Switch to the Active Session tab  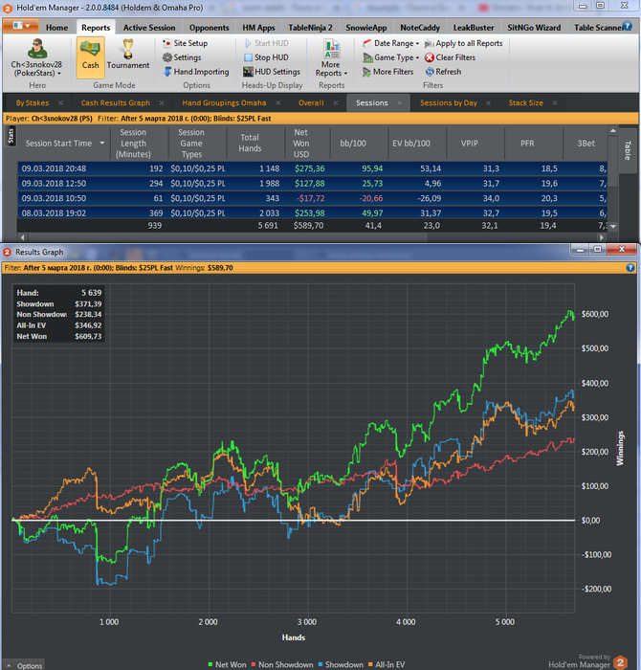point(149,28)
